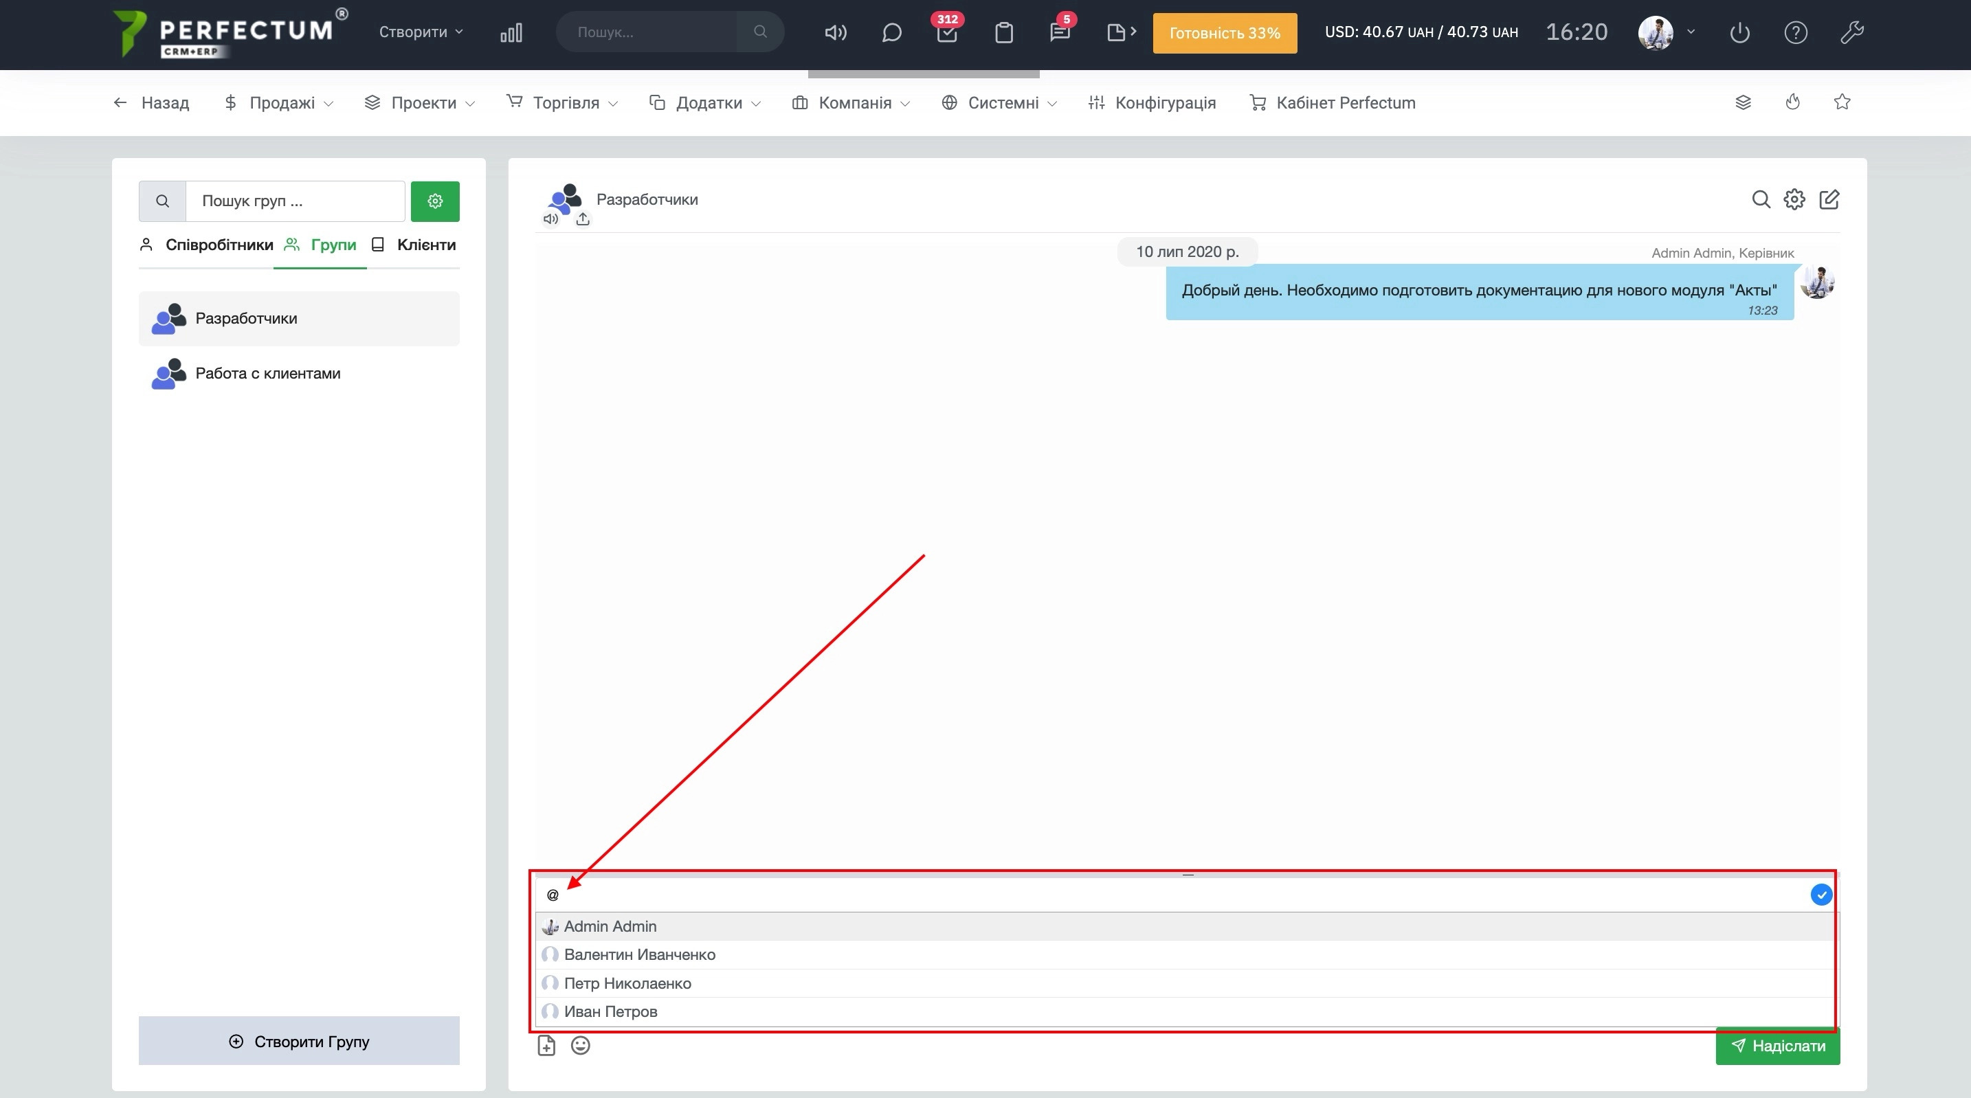Expand the Створити dropdown

421,32
